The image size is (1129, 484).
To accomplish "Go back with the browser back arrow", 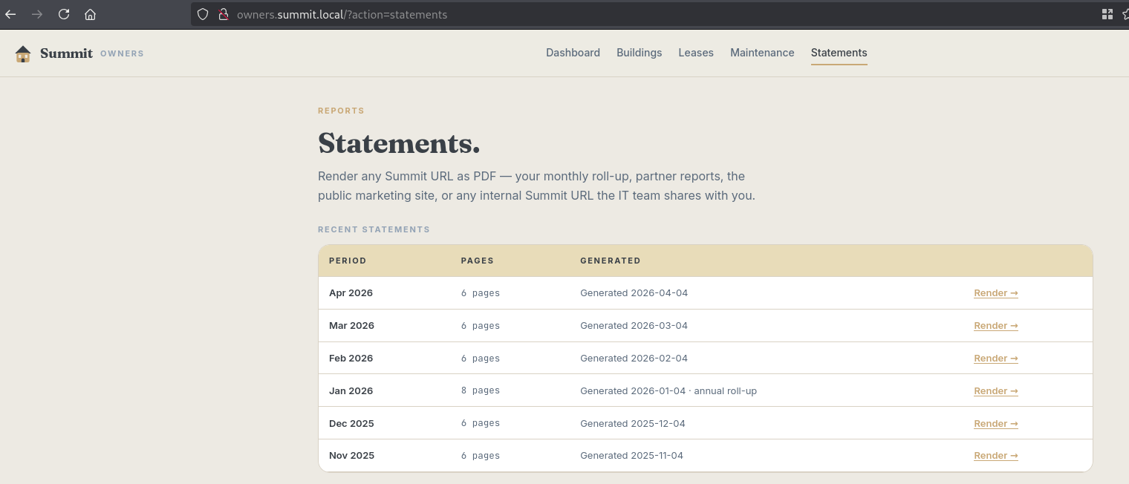I will (x=10, y=14).
